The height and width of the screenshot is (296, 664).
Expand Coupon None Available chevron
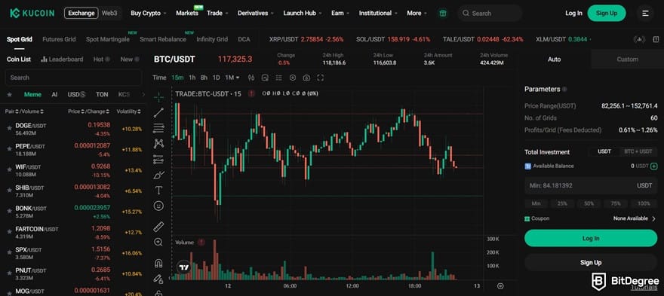(654, 218)
